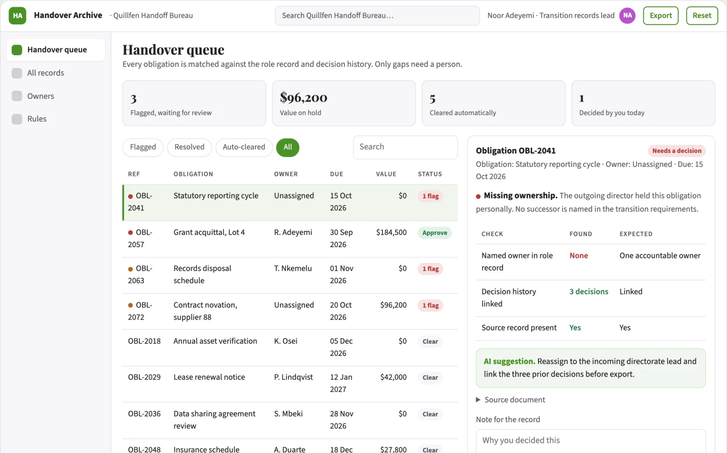
Task: Click the Decided by you today card
Action: pos(643,103)
